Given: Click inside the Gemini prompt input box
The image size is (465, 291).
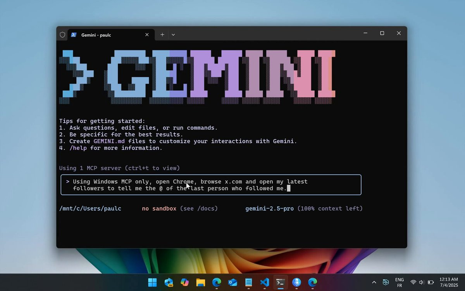Looking at the screenshot, I should pyautogui.click(x=211, y=185).
